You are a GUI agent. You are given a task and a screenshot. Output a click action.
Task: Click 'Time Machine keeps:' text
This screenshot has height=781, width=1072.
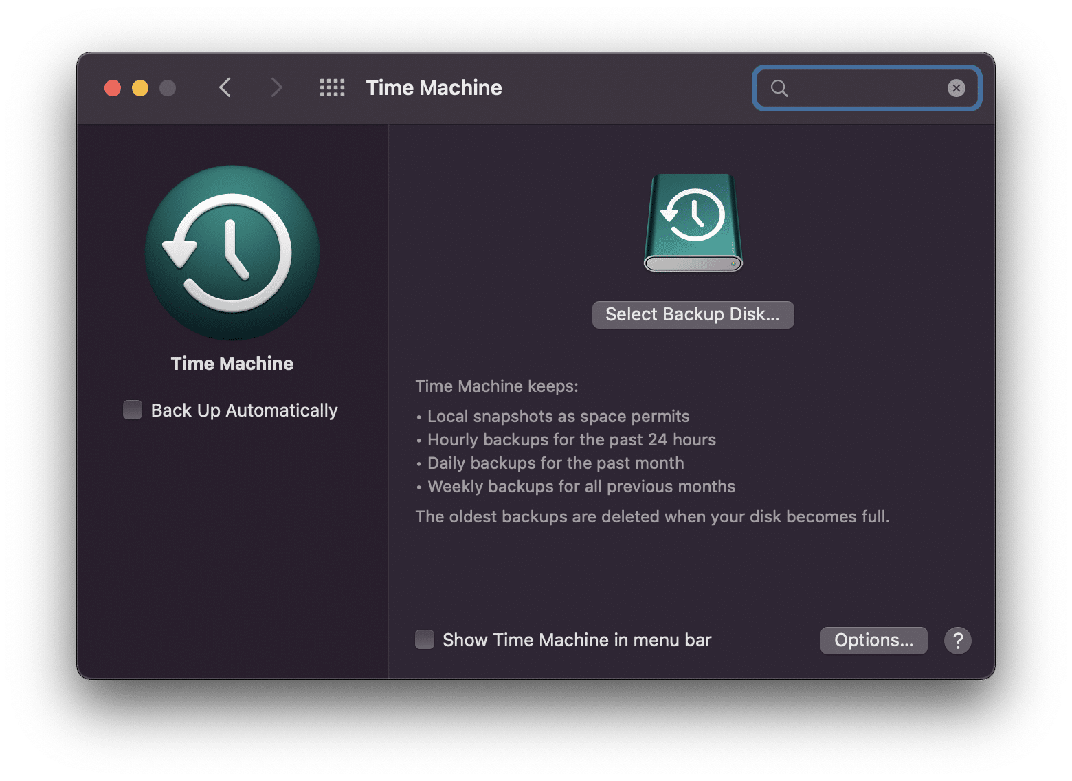497,386
